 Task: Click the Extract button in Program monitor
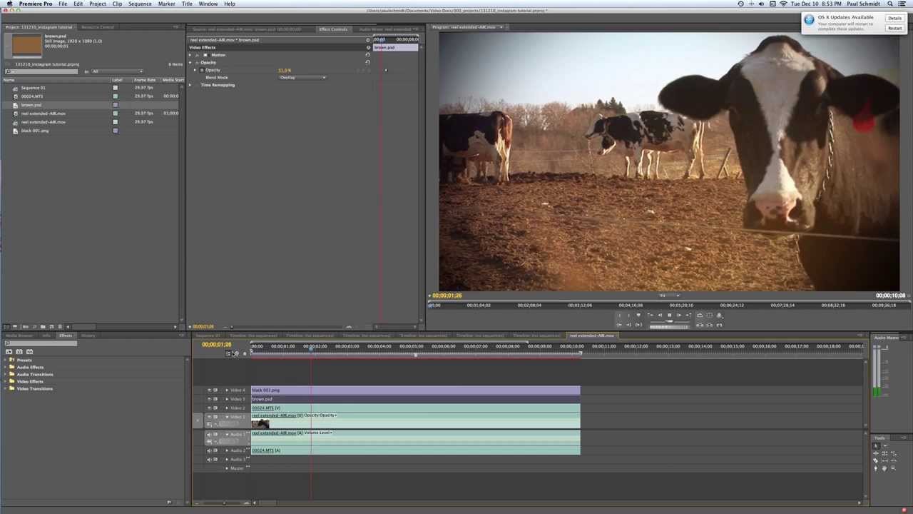(x=710, y=325)
